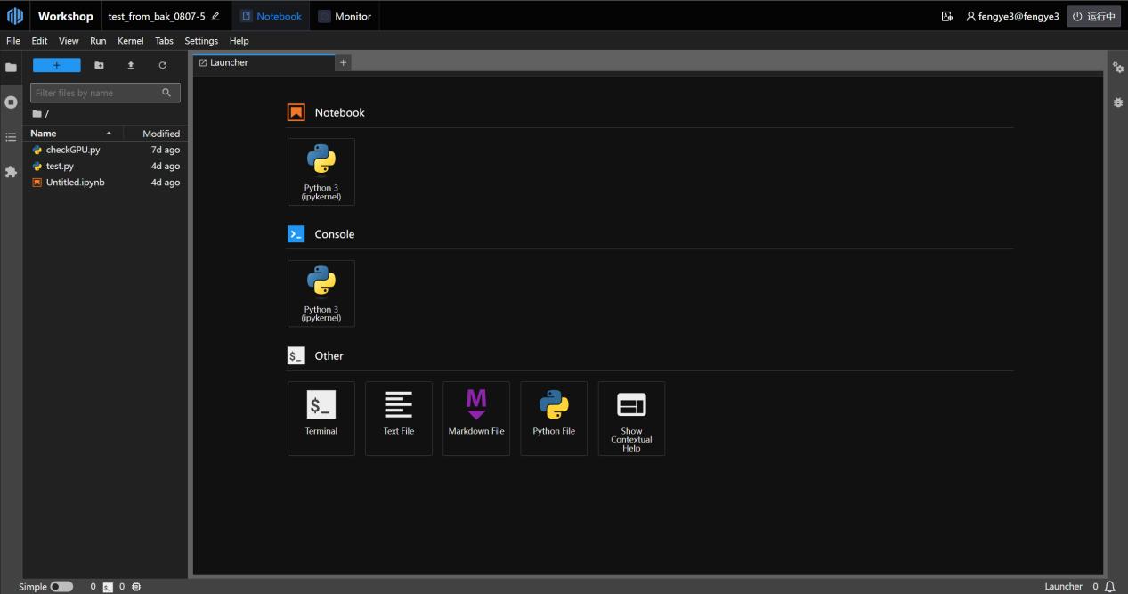Click the test_from_bak_0807-5 workspace name
The width and height of the screenshot is (1128, 594).
157,16
